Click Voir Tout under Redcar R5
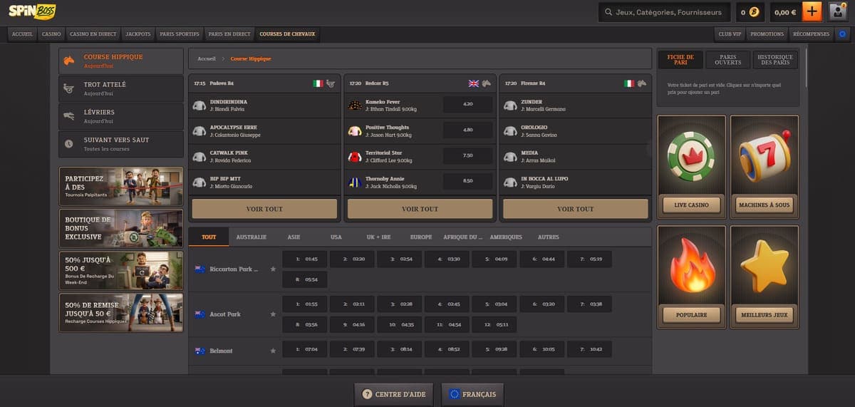The width and height of the screenshot is (855, 407). 420,209
